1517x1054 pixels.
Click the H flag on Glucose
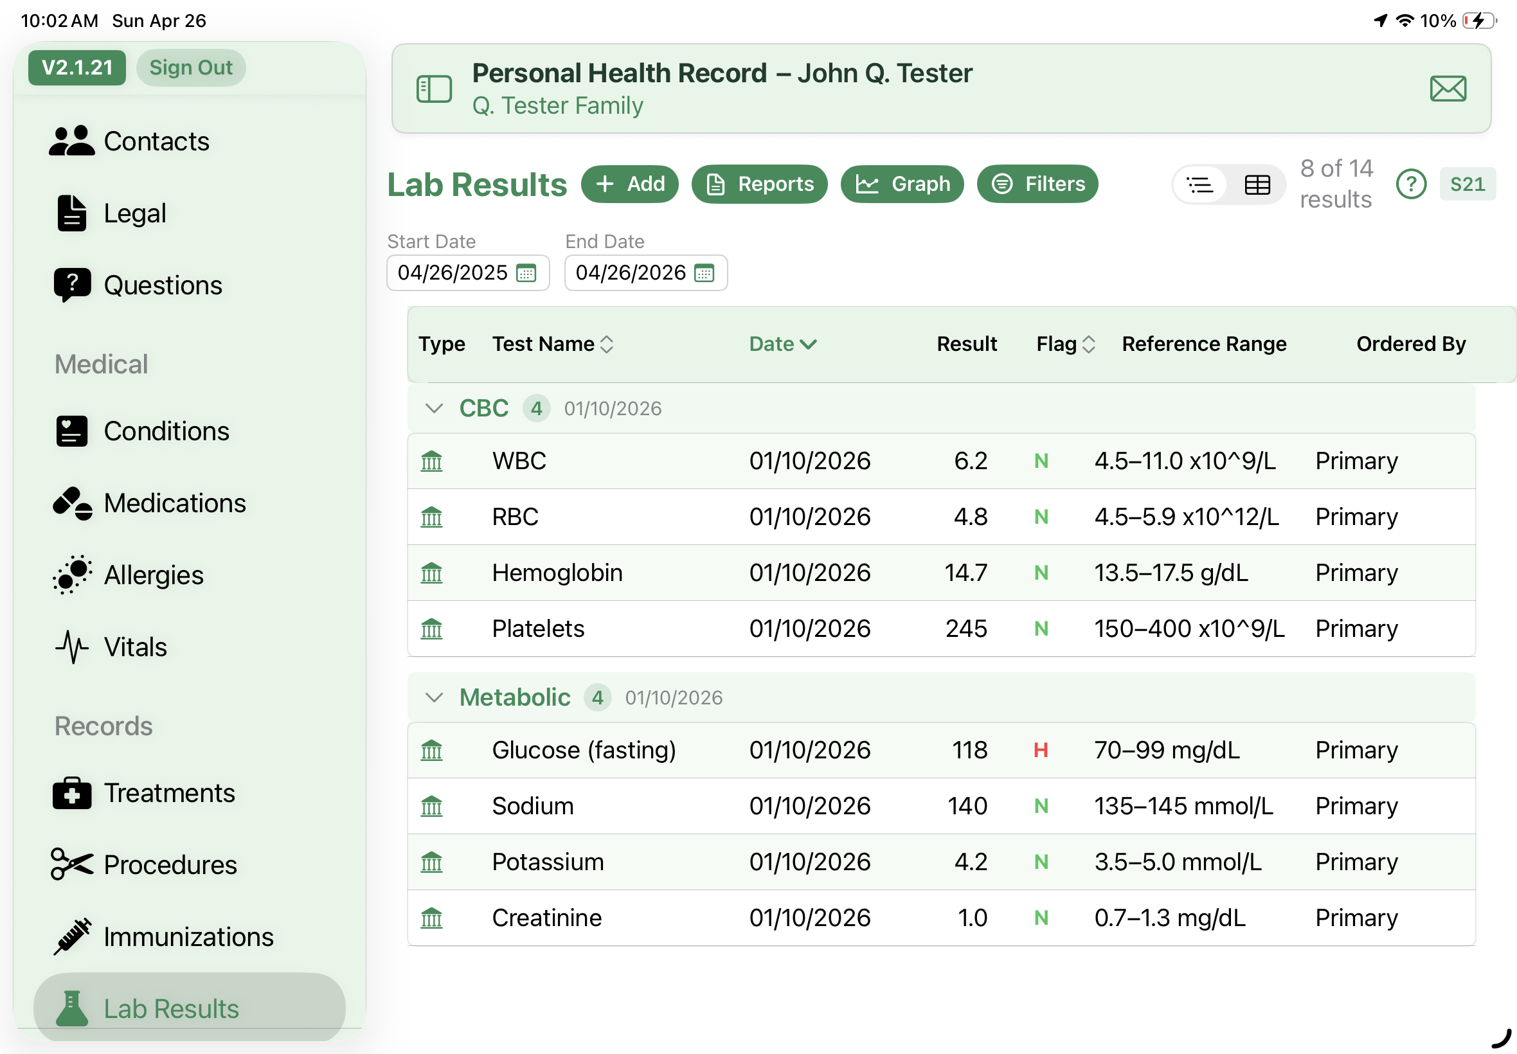coord(1041,750)
